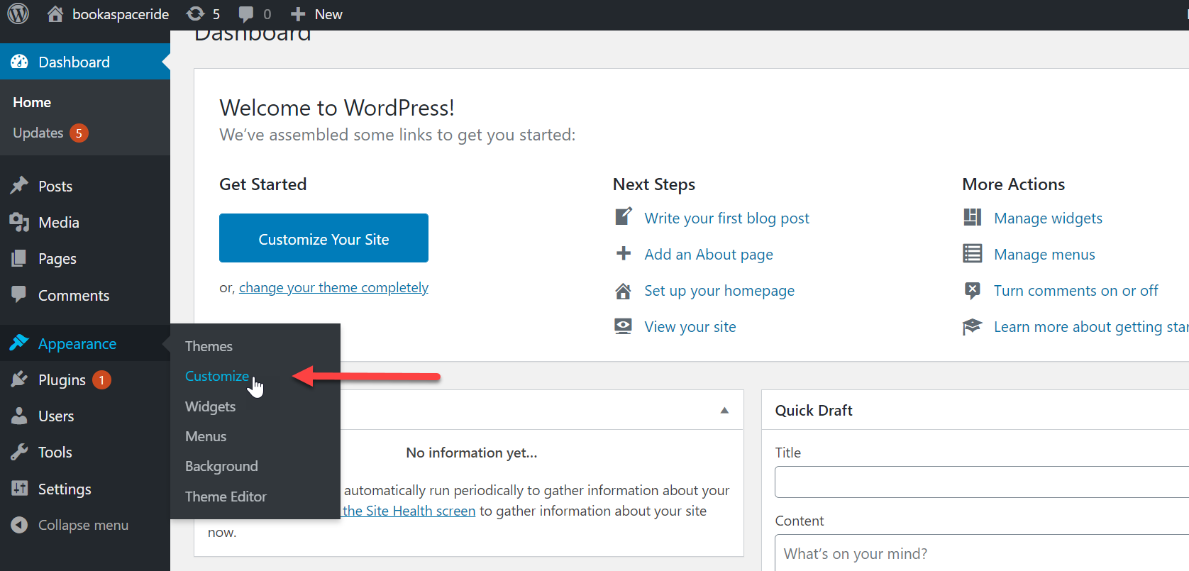Click the Tools wrench icon
The width and height of the screenshot is (1189, 571).
(x=19, y=452)
